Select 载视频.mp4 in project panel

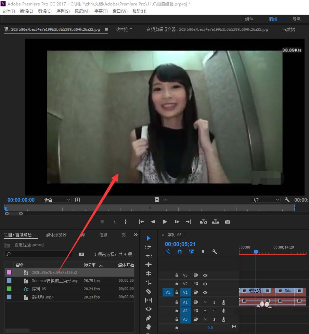click(43, 297)
